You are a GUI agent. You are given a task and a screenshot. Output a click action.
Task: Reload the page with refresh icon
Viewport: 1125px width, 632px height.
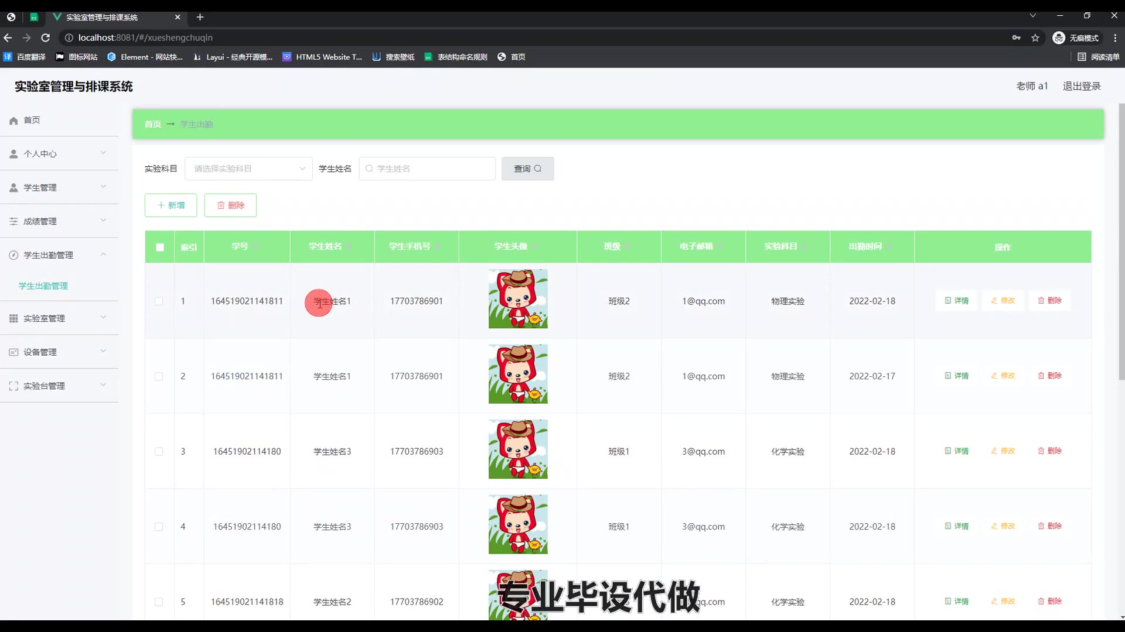(x=45, y=37)
